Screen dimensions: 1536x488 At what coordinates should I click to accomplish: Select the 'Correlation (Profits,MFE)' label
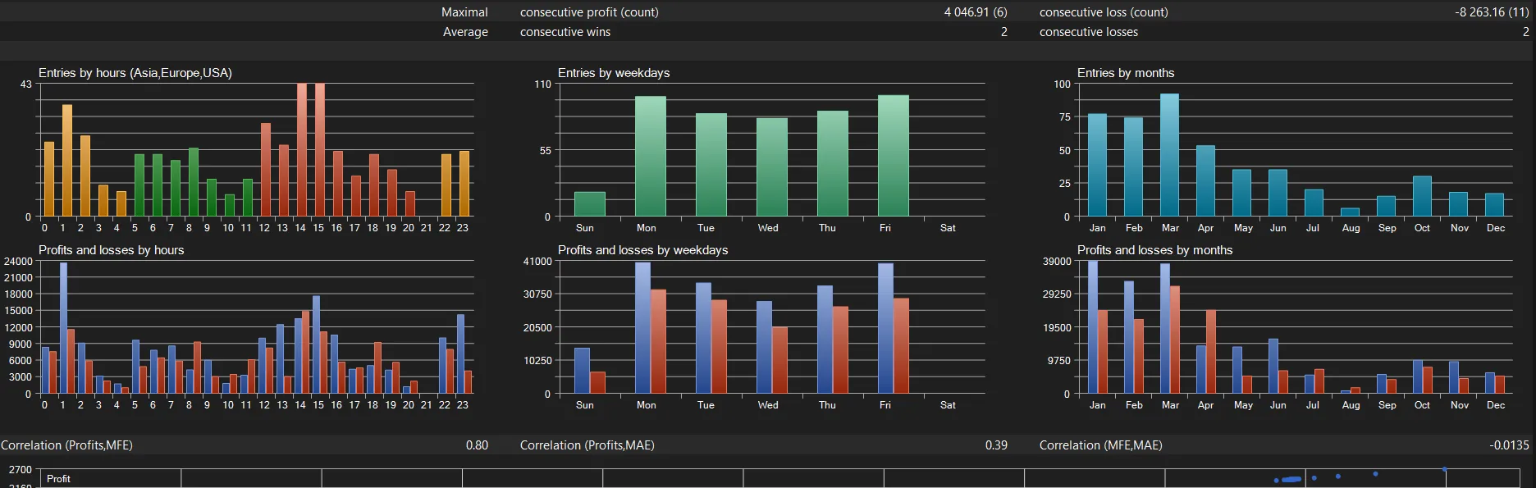(x=66, y=445)
